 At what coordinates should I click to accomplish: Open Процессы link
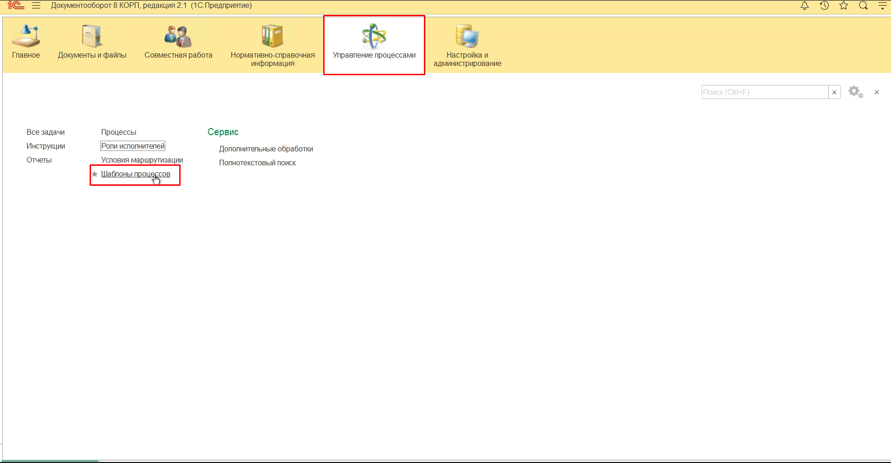pos(118,132)
